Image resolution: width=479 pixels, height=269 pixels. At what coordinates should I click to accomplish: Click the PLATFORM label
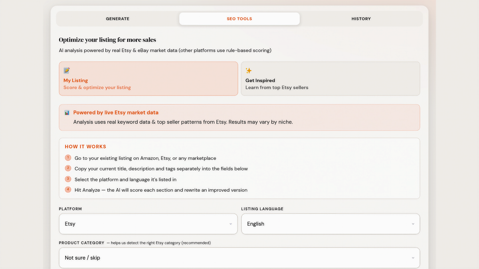pos(70,209)
